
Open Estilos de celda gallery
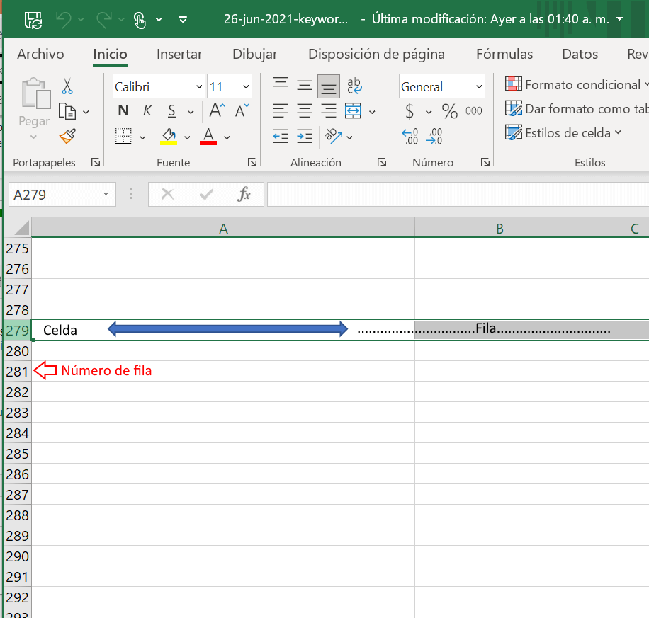563,132
